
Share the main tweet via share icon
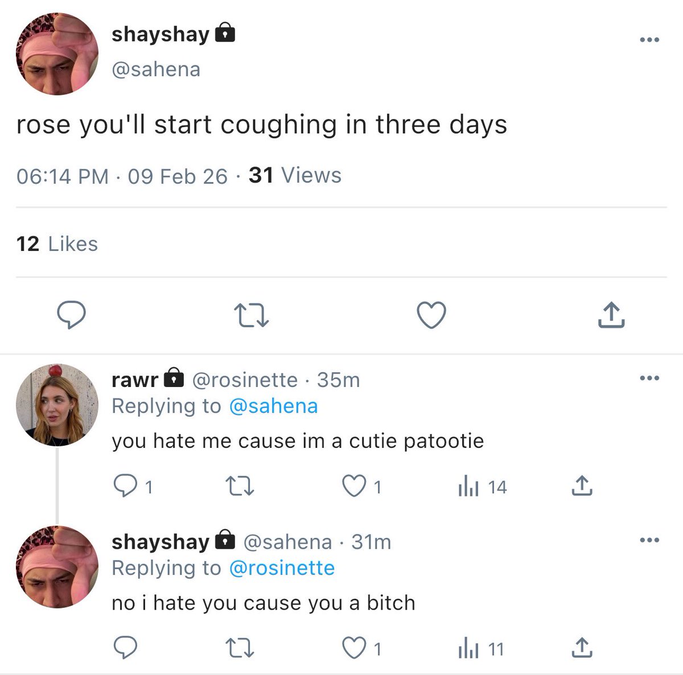point(611,315)
